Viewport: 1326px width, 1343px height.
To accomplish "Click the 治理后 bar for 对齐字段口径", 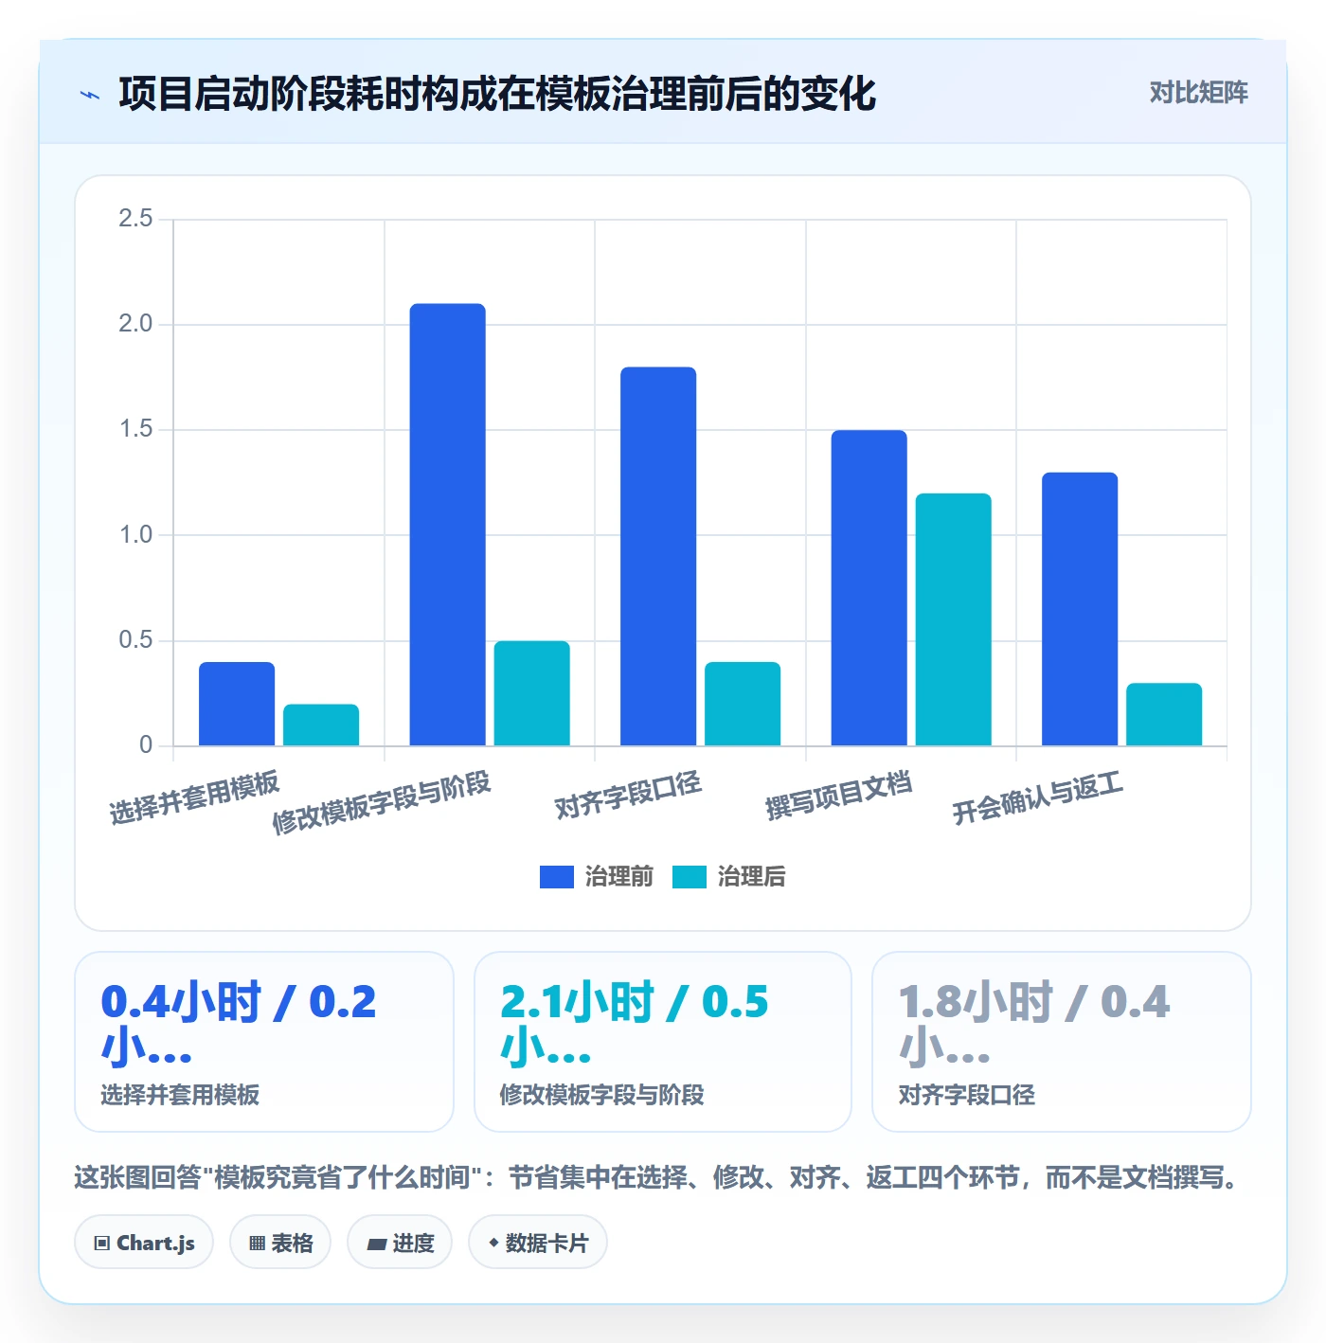I will tap(743, 704).
